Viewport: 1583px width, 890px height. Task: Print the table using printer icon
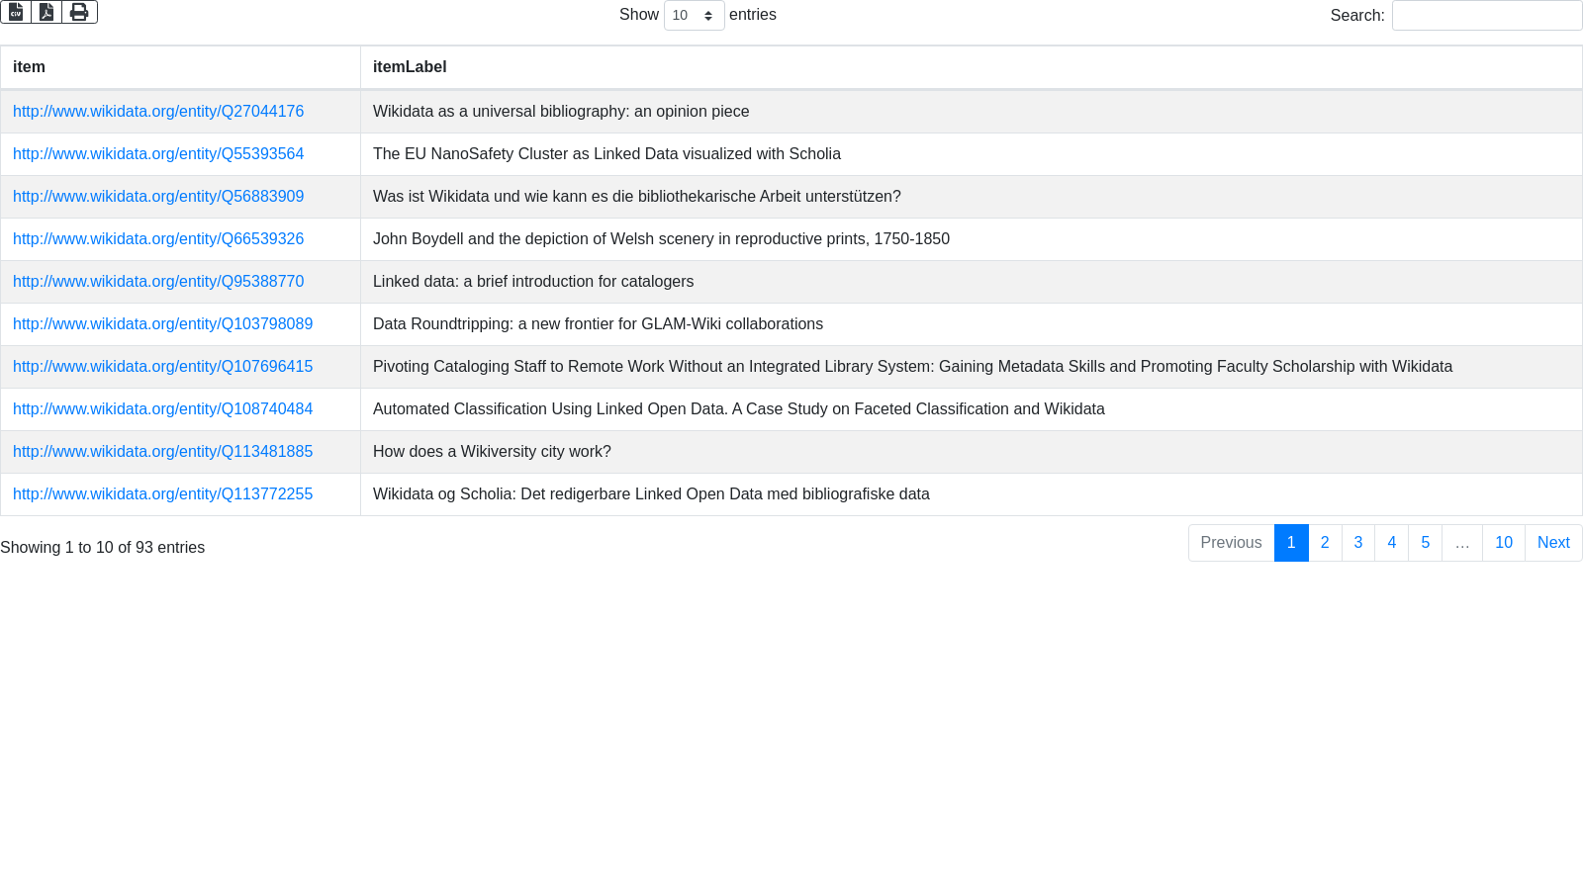(79, 12)
